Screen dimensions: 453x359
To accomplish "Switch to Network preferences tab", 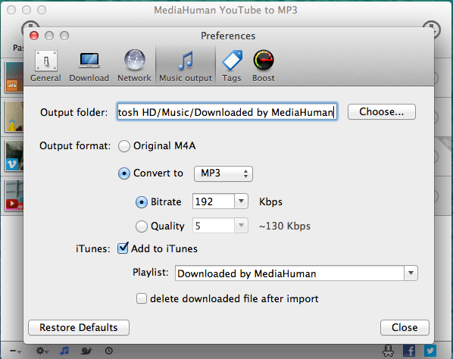I will 134,66.
